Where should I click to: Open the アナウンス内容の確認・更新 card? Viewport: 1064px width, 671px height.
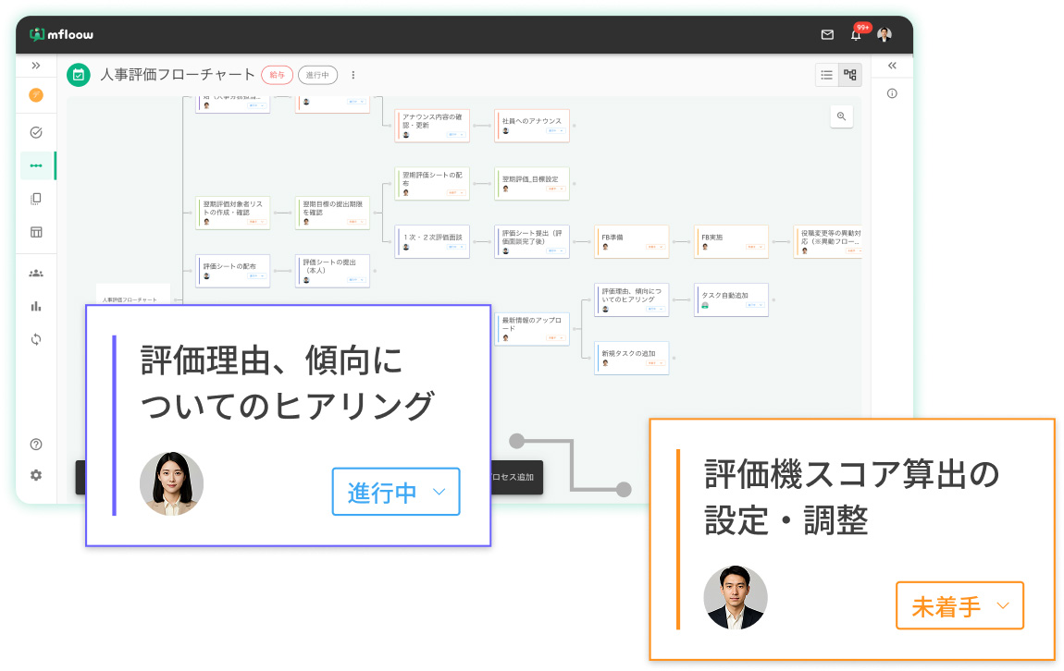click(432, 126)
